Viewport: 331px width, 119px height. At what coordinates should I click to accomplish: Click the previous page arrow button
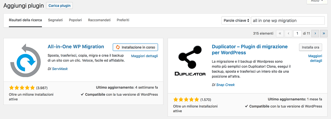289,33
